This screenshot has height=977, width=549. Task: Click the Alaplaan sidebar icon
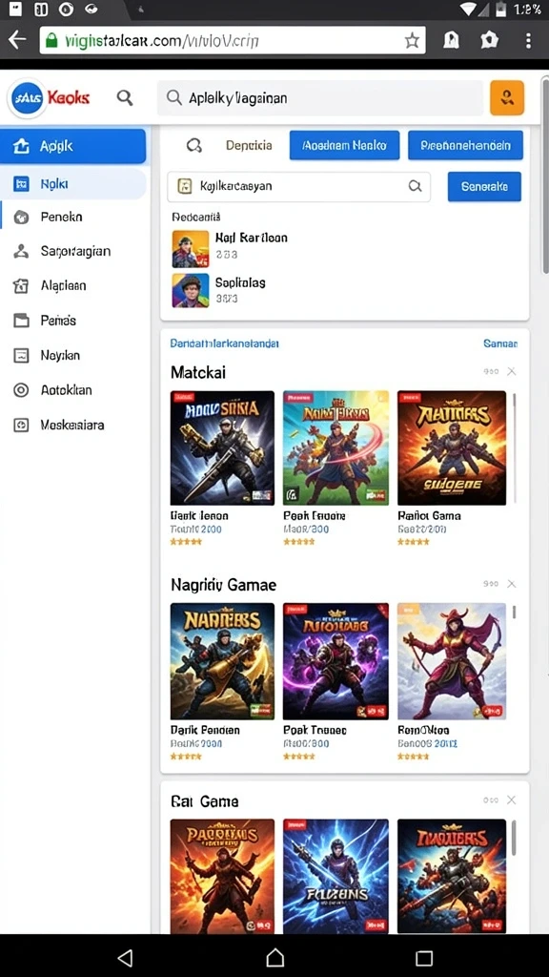click(21, 286)
